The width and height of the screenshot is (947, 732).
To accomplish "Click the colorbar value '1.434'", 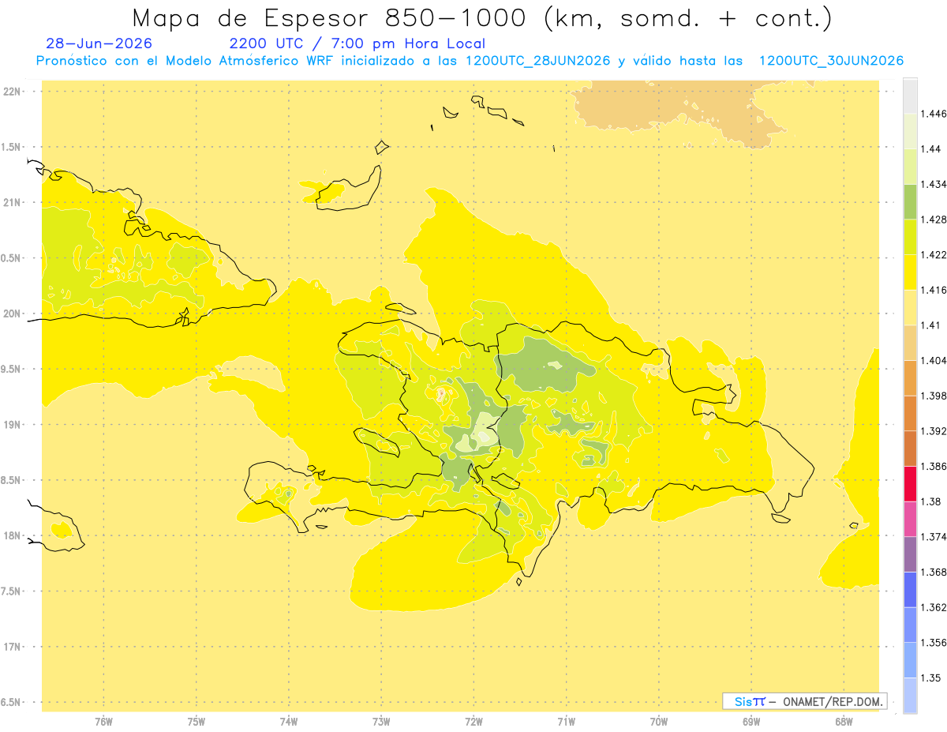I will coord(933,184).
